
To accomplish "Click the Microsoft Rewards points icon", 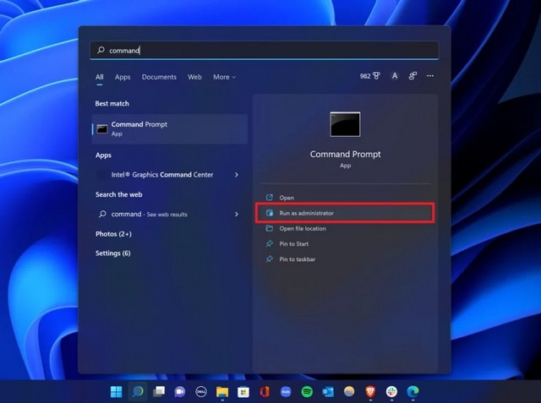I will [370, 76].
